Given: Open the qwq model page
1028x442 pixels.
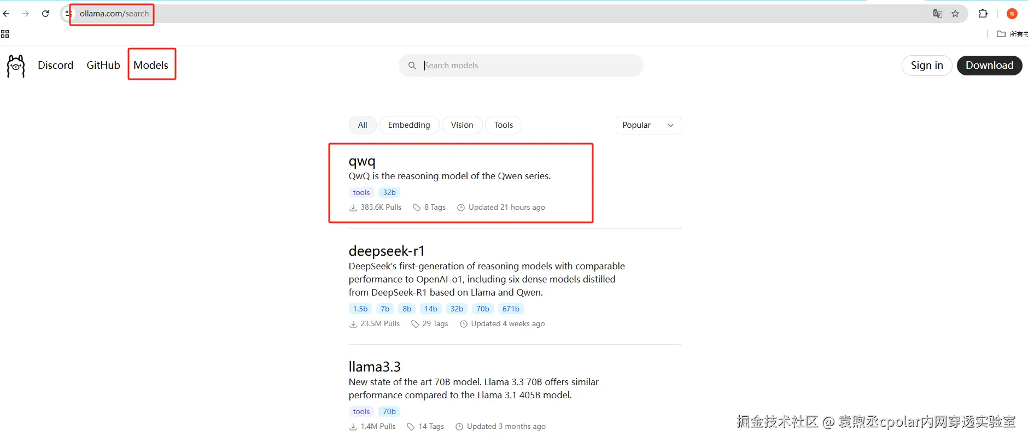Looking at the screenshot, I should (362, 161).
